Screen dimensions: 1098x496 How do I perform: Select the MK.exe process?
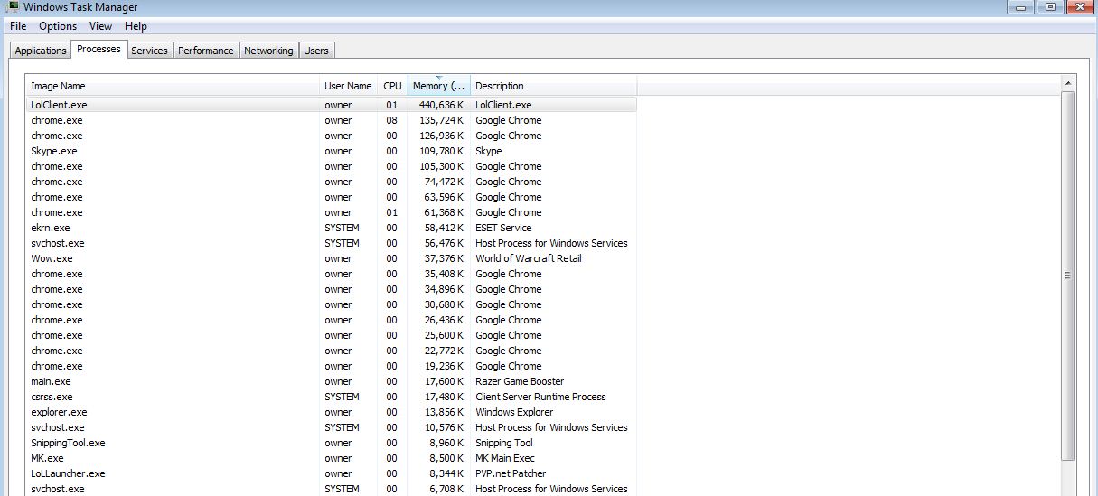point(332,458)
